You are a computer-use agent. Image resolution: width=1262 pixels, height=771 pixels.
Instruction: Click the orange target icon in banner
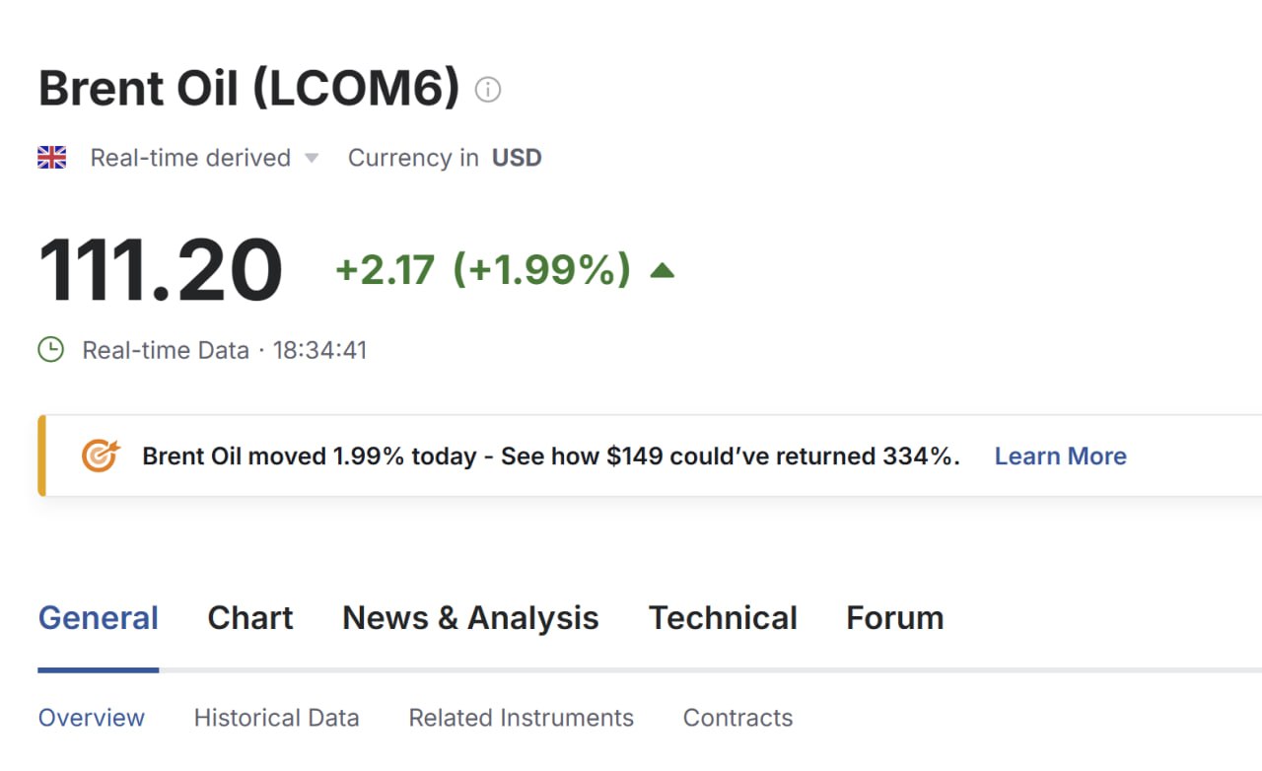[100, 456]
